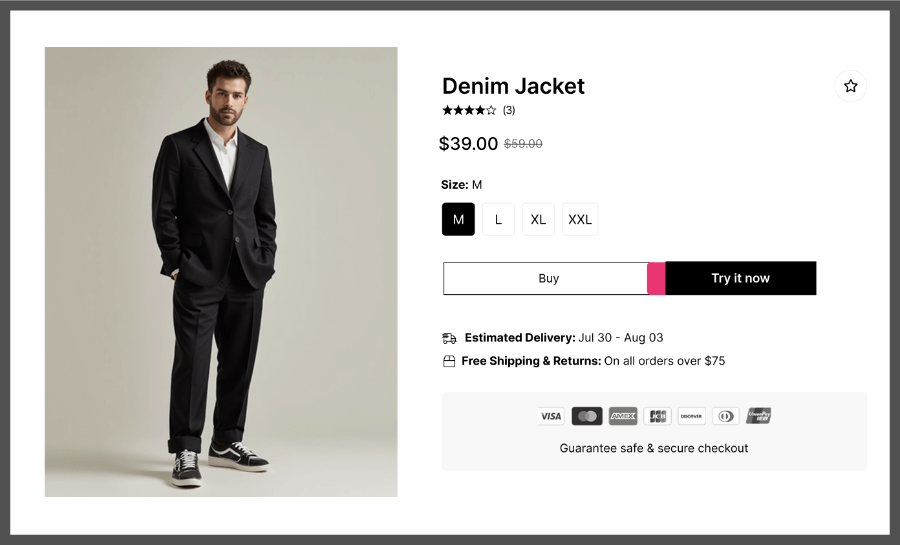
Task: Click the JCB payment icon
Action: coord(658,416)
